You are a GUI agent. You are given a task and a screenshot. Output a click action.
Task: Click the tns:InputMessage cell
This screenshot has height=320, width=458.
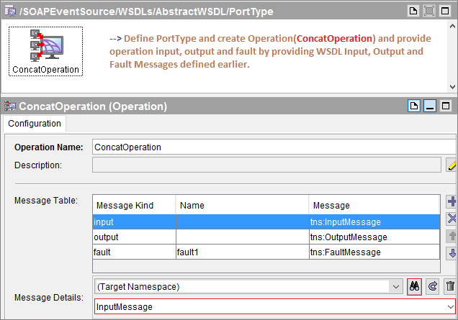coord(374,222)
